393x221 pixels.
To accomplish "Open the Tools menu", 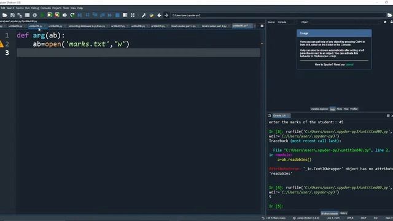I will [x=66, y=8].
